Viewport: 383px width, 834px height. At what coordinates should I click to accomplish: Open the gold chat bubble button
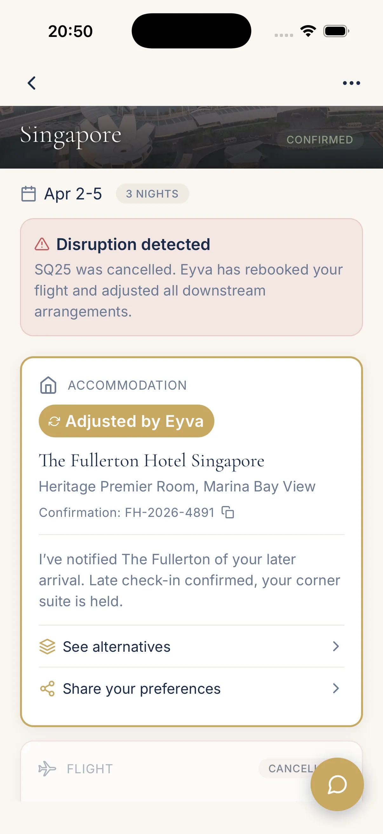click(x=337, y=784)
